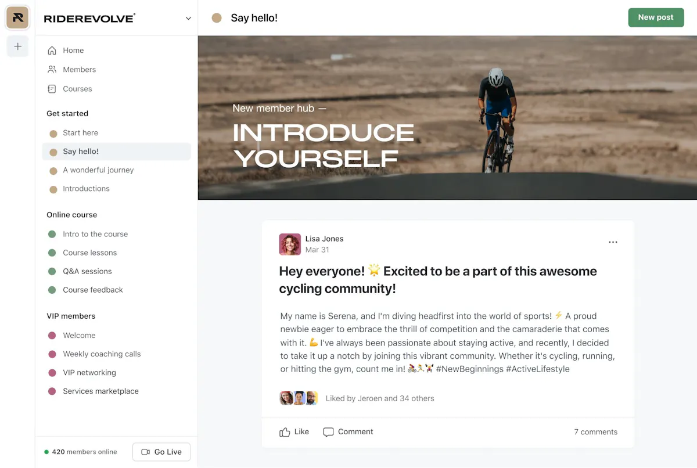Image resolution: width=697 pixels, height=468 pixels.
Task: Click the thumbs-up Like icon
Action: point(285,432)
